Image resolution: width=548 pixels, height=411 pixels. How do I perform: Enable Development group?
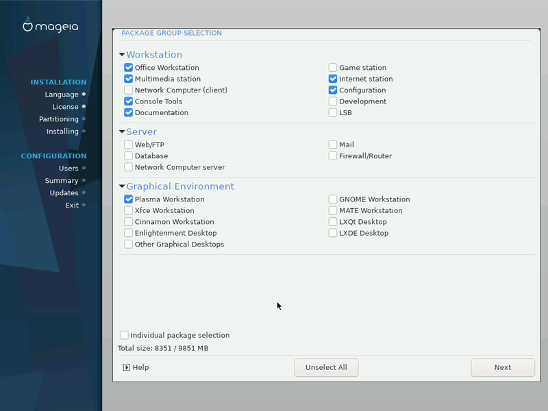[333, 101]
